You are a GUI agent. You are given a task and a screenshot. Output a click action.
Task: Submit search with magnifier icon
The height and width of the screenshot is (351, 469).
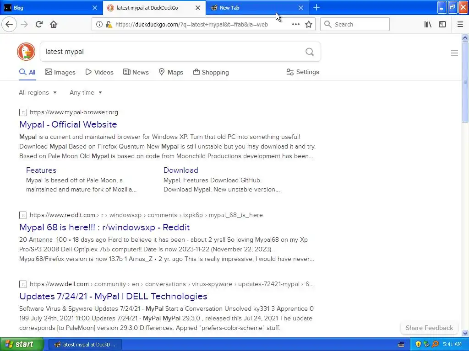click(x=310, y=52)
